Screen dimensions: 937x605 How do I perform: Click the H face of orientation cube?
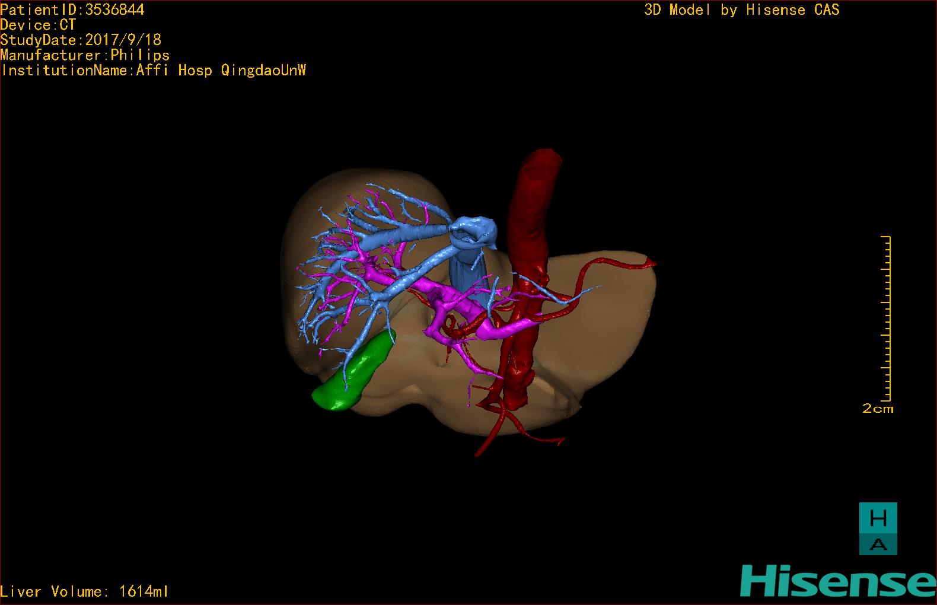pos(878,518)
